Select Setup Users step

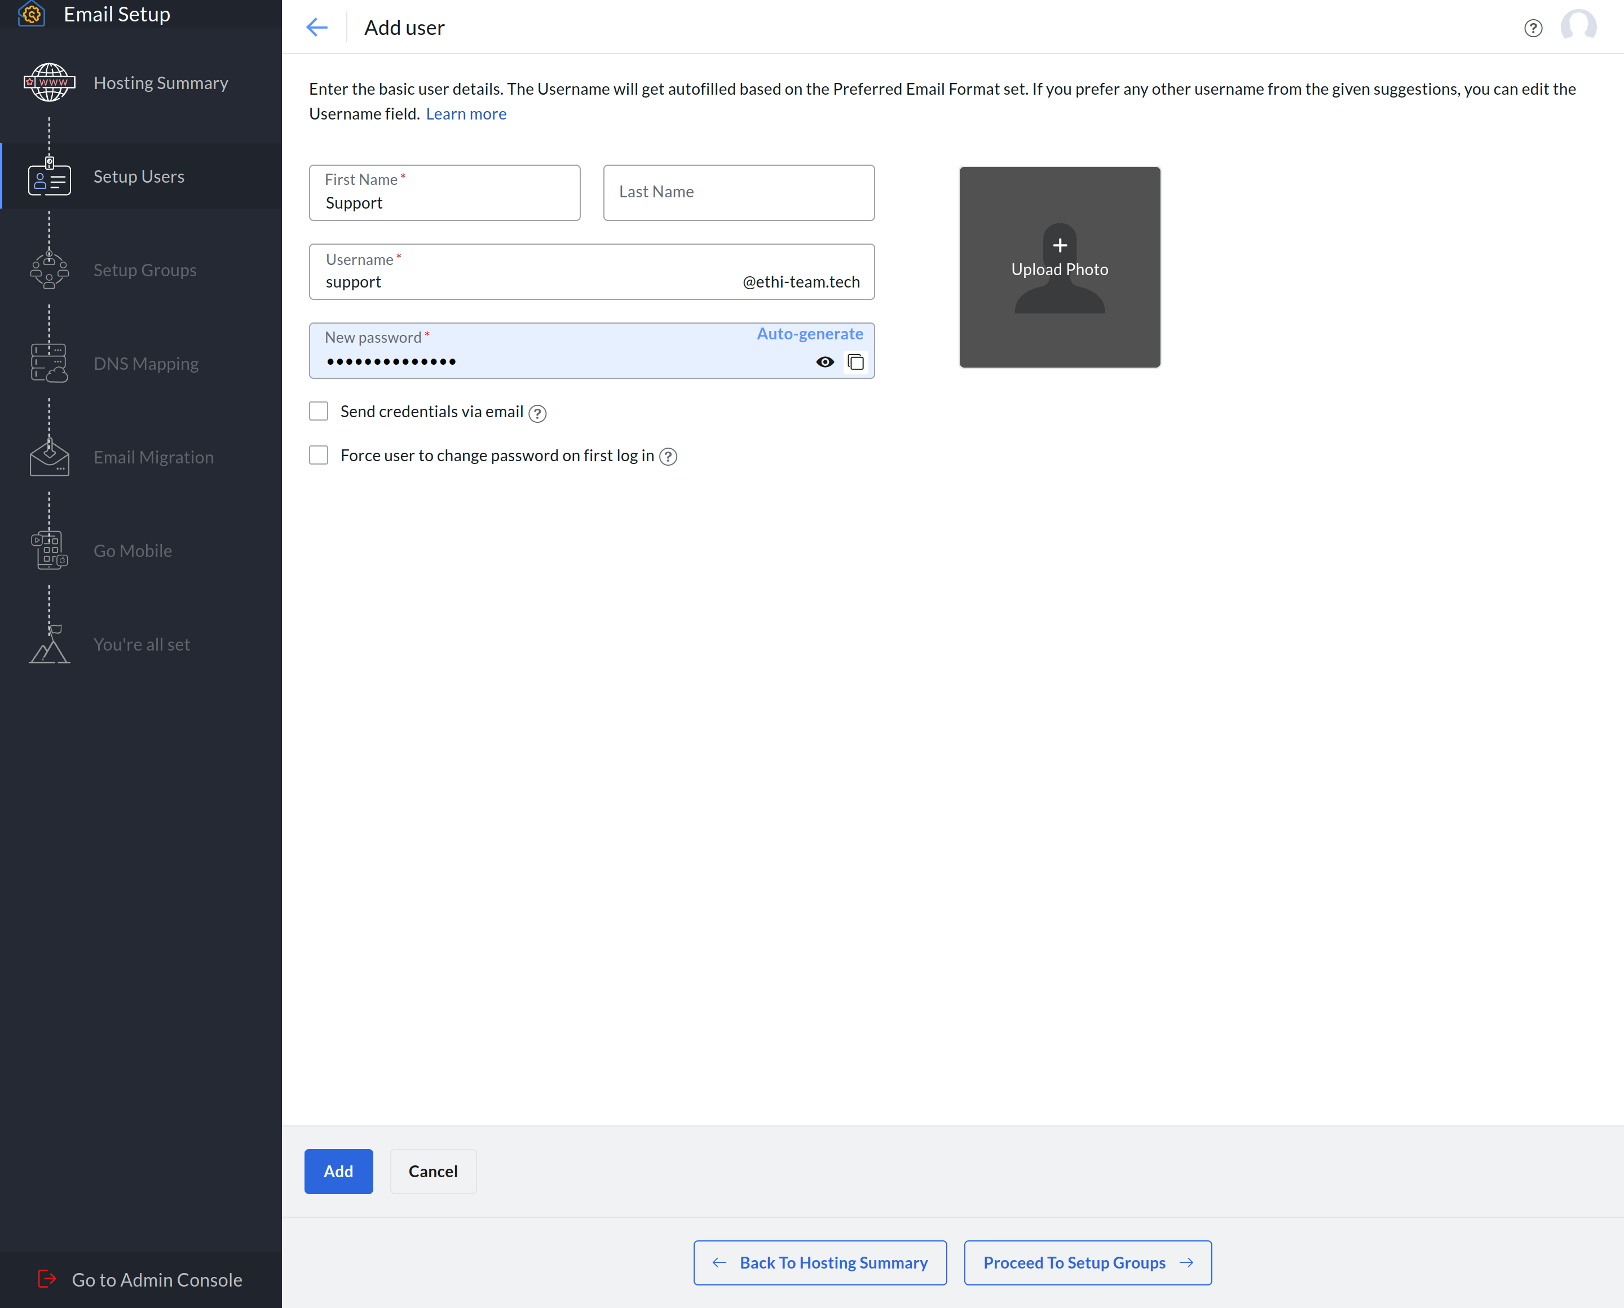click(x=141, y=176)
